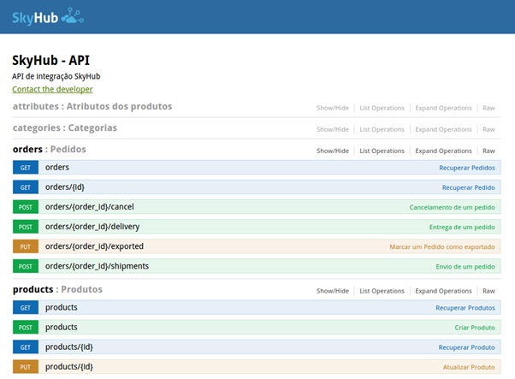Click Show/Hide for the orders section
The image size is (515, 379).
(x=333, y=151)
